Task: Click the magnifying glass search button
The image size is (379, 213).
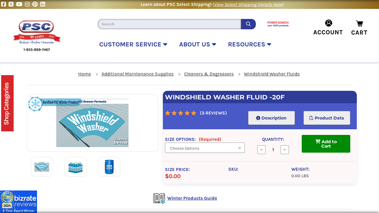Action: coord(248,24)
